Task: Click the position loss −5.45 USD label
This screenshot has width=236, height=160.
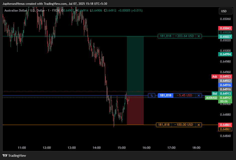Action: pos(185,95)
